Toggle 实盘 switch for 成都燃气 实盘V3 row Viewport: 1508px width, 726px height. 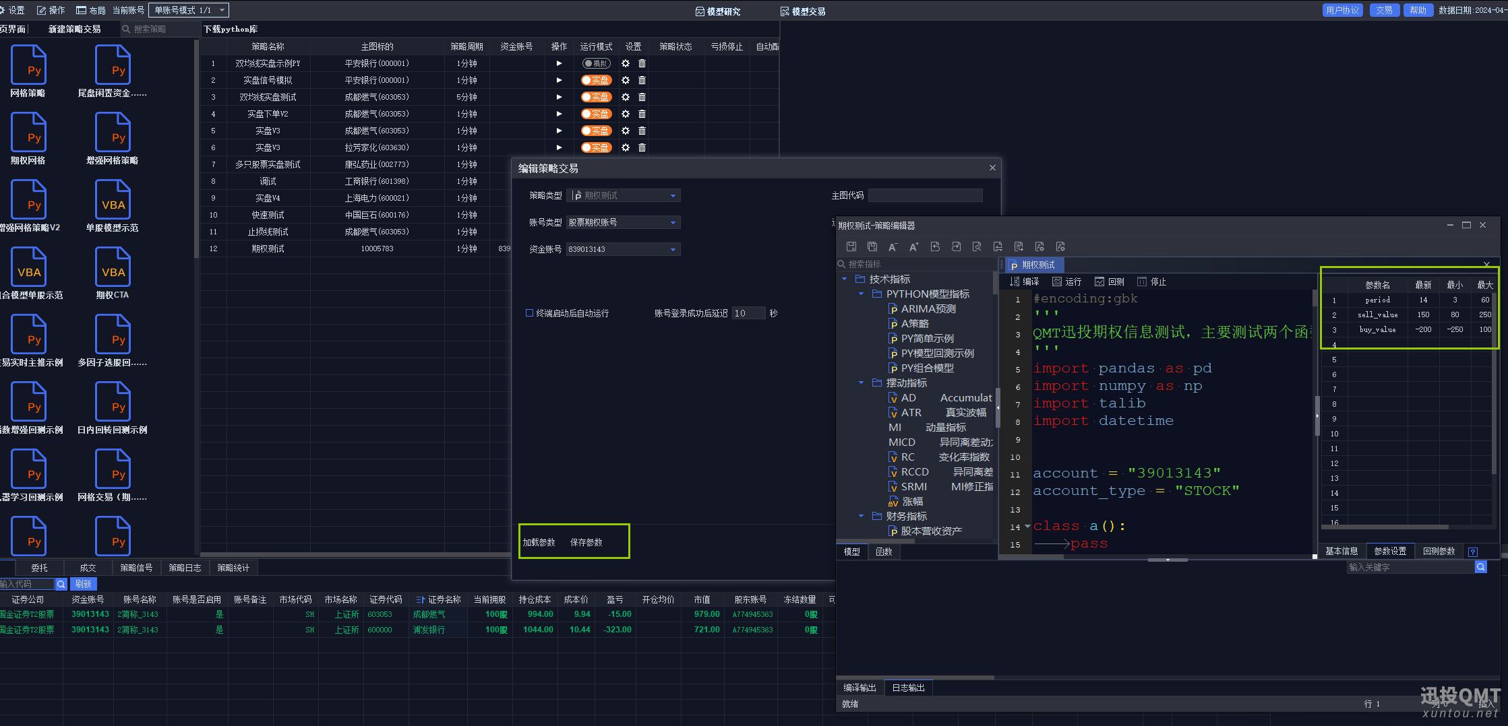596,131
